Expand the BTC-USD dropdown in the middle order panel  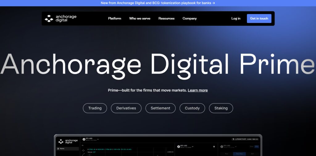click(x=193, y=146)
